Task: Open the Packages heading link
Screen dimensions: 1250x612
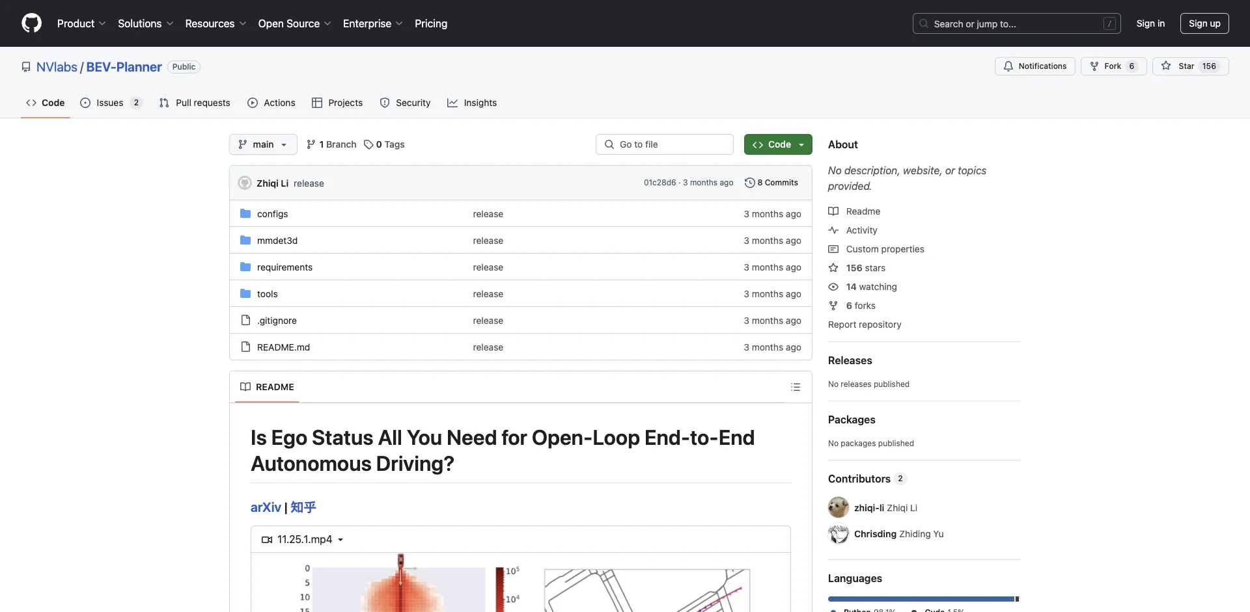Action: click(x=852, y=419)
